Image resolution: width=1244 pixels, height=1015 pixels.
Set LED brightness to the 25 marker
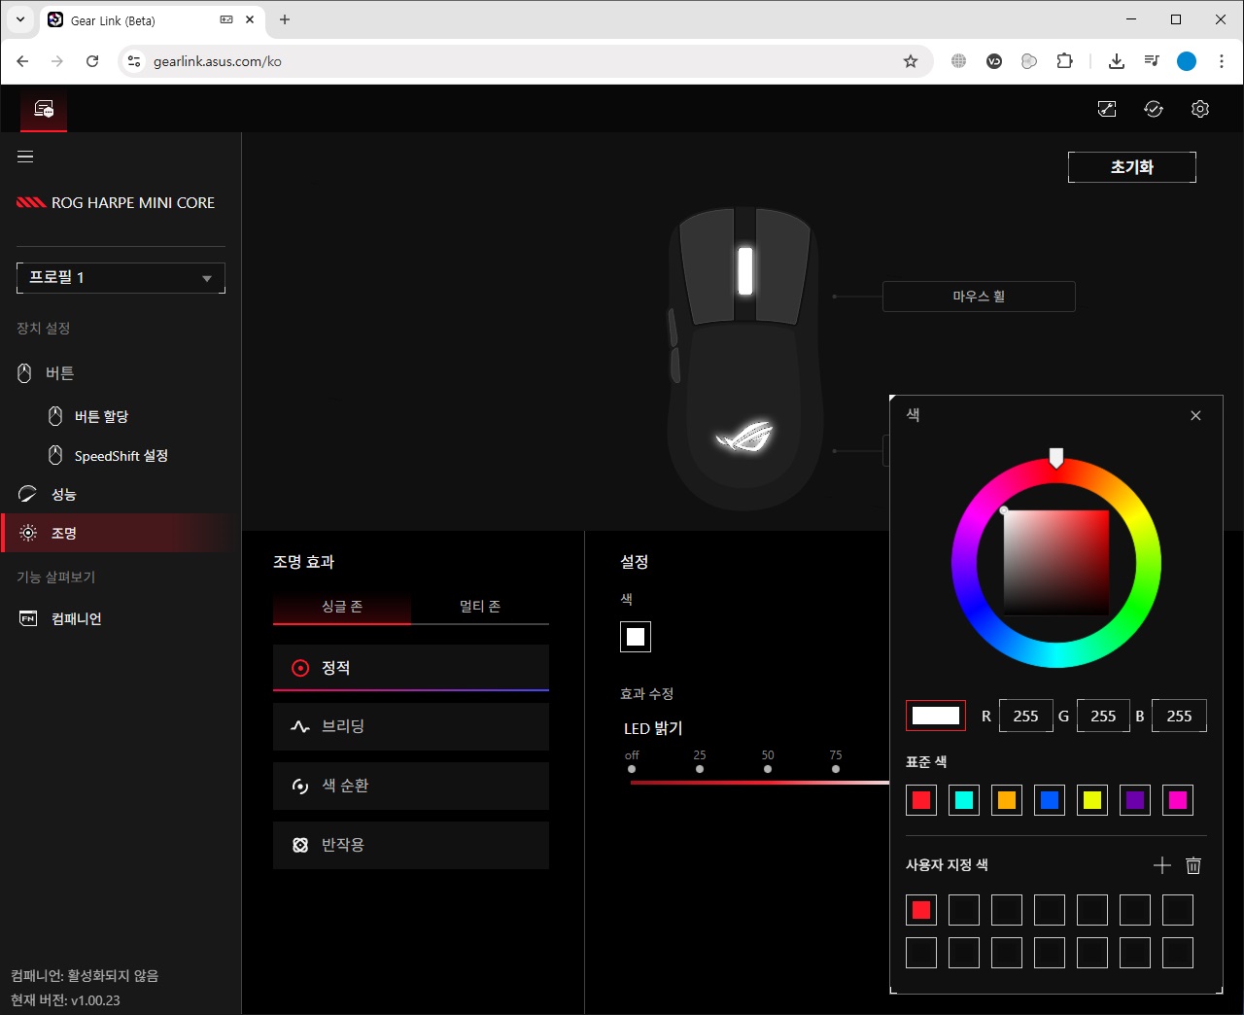(700, 769)
